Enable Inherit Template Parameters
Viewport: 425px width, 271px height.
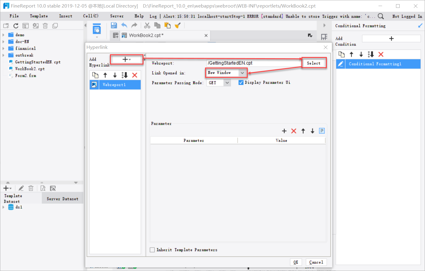152,250
